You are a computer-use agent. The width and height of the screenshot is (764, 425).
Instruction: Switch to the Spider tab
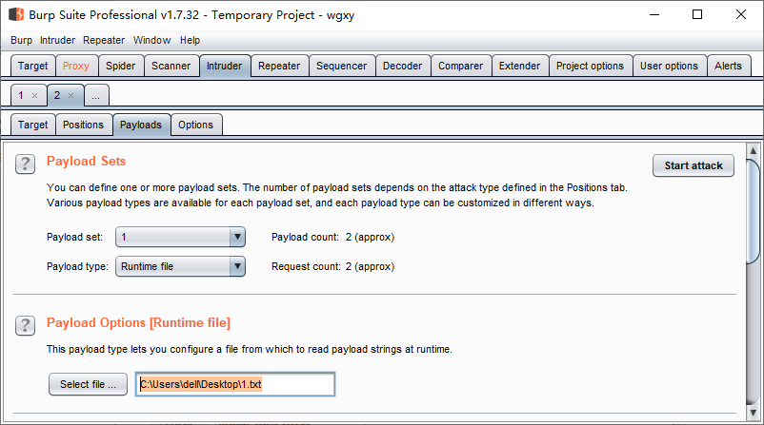click(120, 66)
